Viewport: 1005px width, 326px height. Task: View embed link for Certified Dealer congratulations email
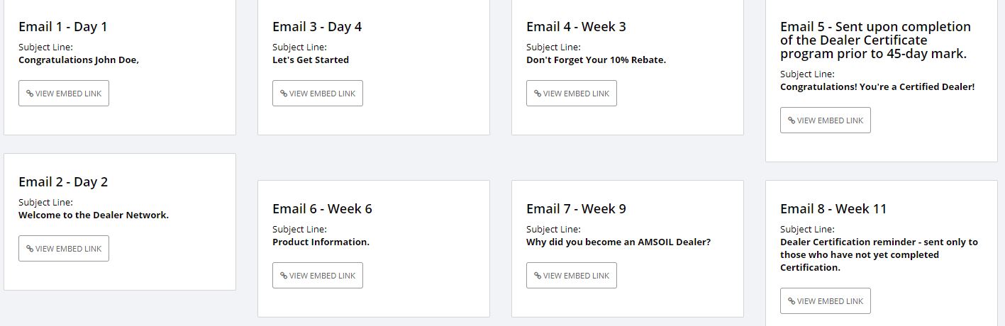pyautogui.click(x=826, y=120)
